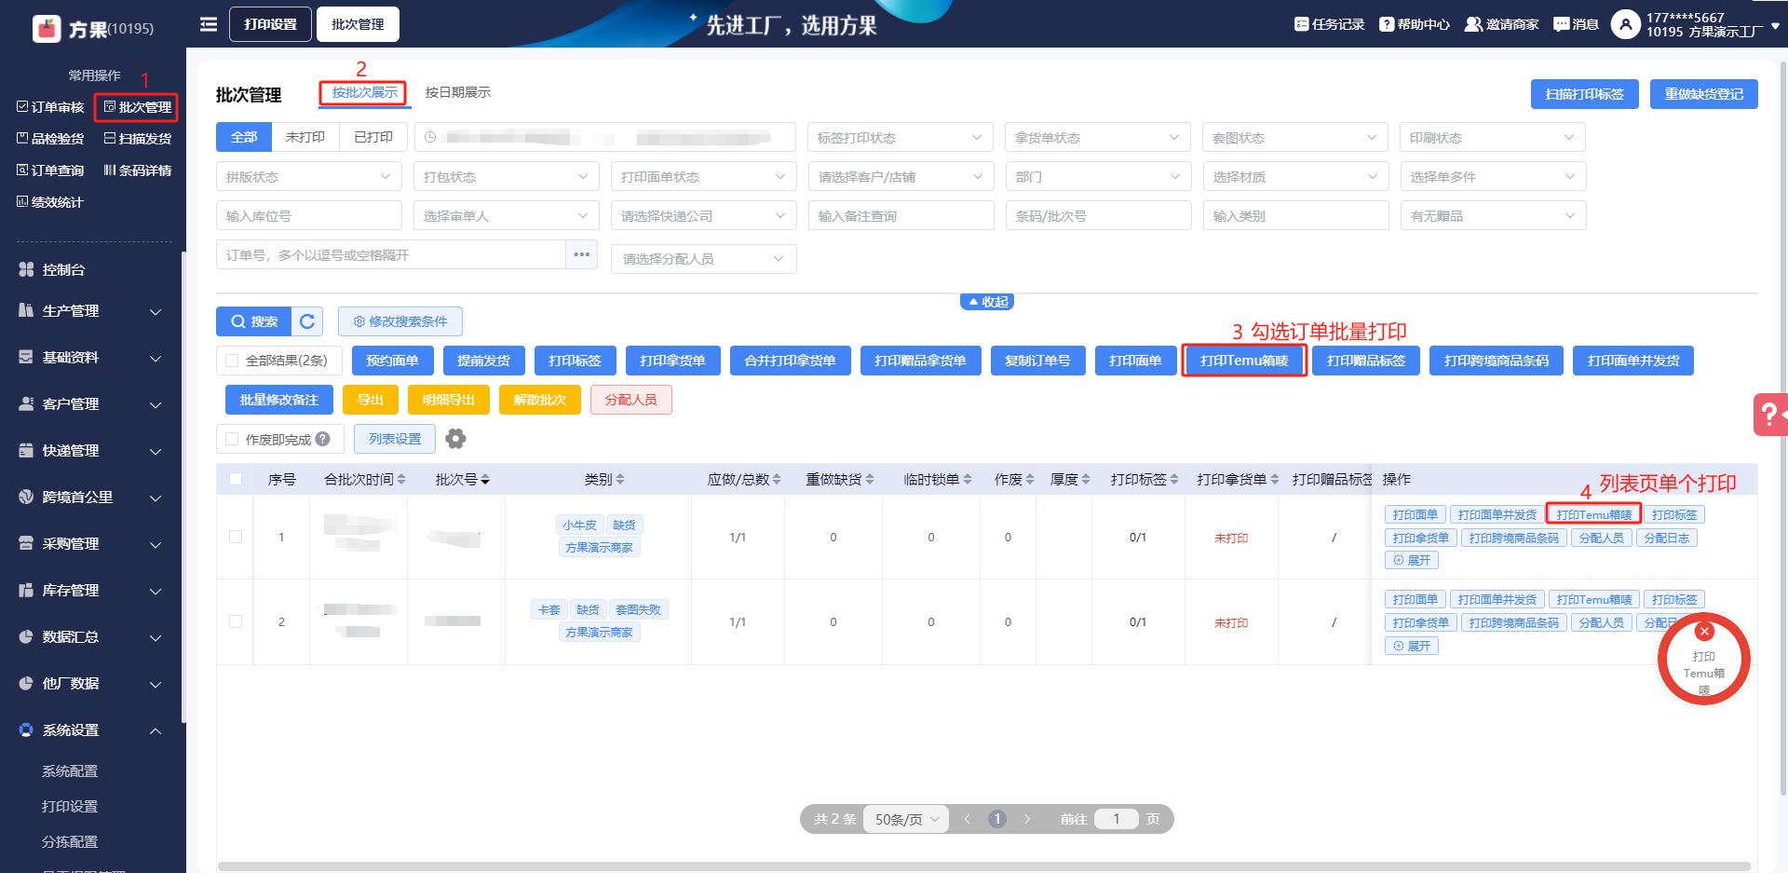Image resolution: width=1788 pixels, height=873 pixels.
Task: Sort by 合批次时间 column
Action: click(401, 480)
